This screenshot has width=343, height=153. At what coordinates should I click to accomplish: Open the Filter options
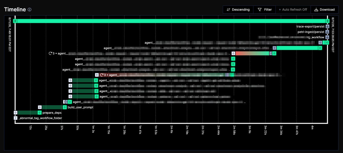click(264, 10)
